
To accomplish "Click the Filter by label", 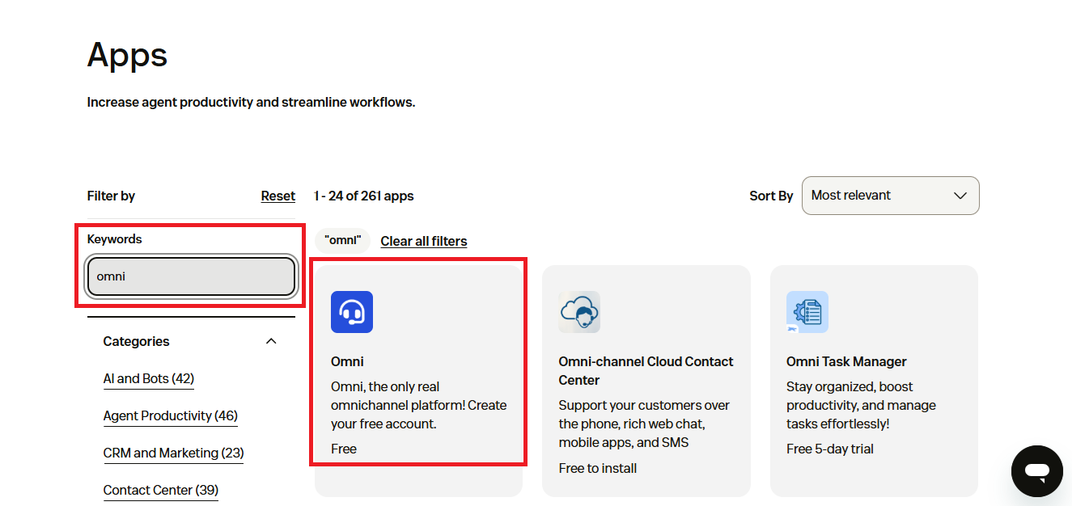I will 111,196.
